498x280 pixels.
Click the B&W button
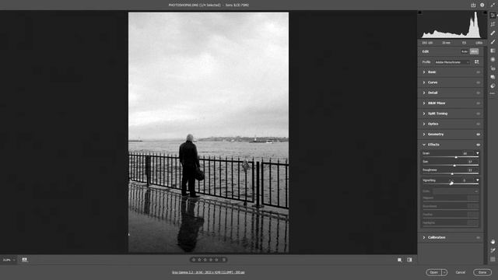coord(474,51)
